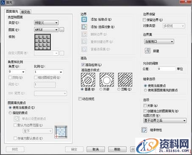
Task: Click the collapse dialog arrow button
Action: click(x=133, y=149)
